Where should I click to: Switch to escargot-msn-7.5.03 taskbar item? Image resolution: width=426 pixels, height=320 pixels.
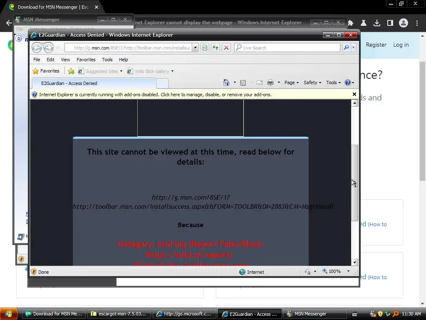(x=119, y=314)
